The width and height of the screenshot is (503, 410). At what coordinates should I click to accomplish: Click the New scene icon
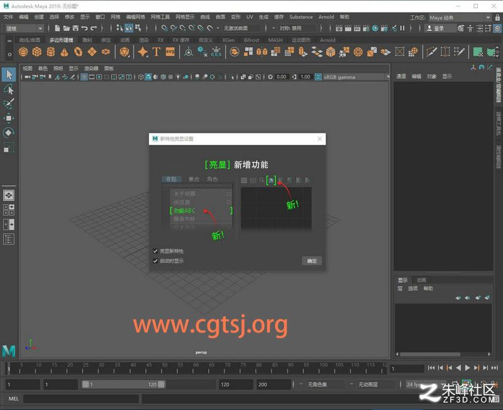[57, 28]
